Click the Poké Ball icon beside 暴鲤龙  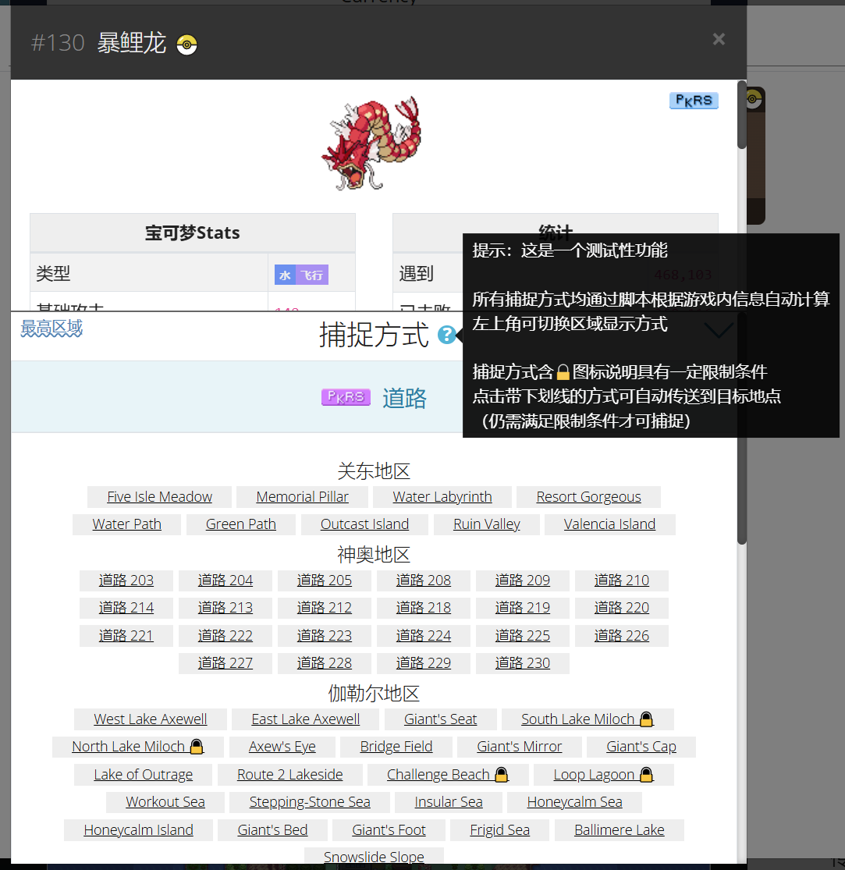point(186,44)
